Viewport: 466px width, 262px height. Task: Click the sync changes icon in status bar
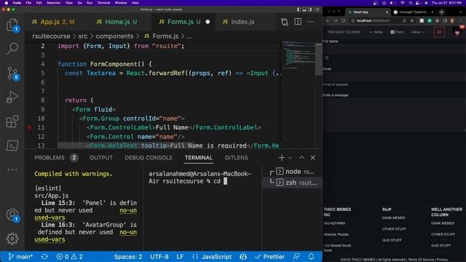tap(44, 257)
